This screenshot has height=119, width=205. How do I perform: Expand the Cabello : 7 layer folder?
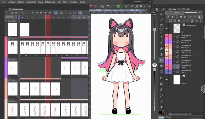[x=174, y=37]
